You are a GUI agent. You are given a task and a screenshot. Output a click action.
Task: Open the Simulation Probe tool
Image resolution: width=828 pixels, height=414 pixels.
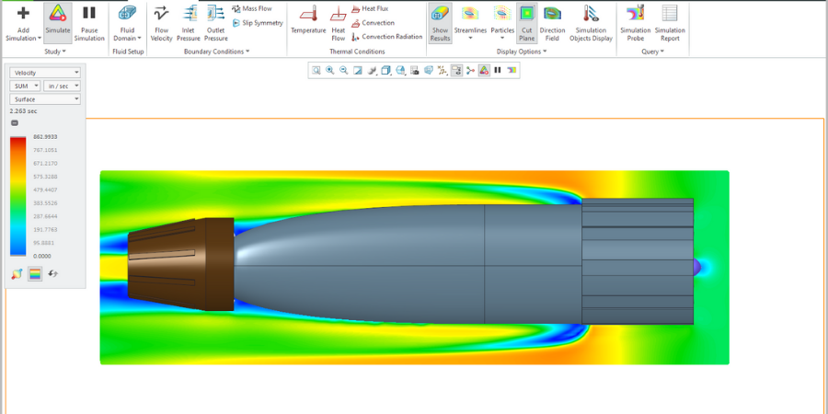[x=635, y=23]
